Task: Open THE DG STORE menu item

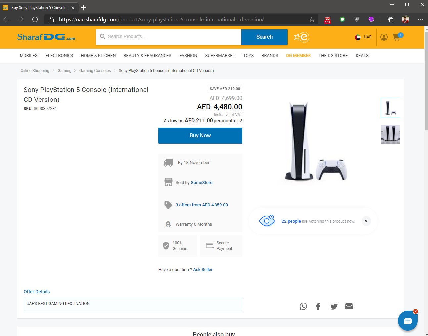Action: click(333, 56)
